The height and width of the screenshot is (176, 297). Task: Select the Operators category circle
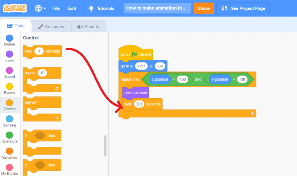[x=10, y=135]
